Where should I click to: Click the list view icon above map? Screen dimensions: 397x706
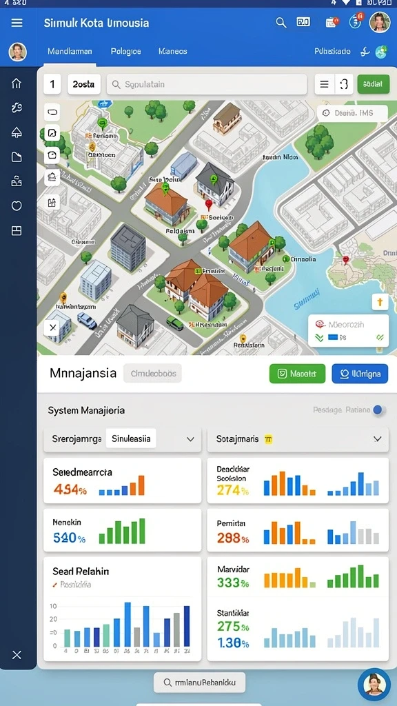[324, 84]
